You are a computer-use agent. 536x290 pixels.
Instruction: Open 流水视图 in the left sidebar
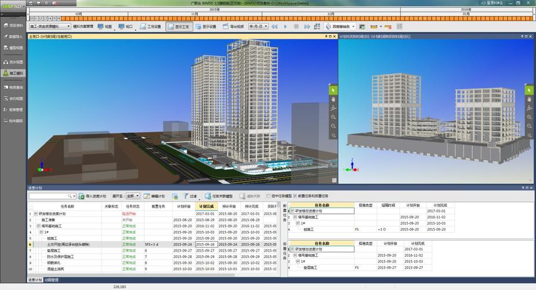(13, 61)
